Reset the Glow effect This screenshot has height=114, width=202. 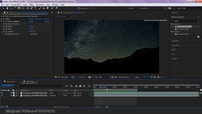(x=31, y=19)
